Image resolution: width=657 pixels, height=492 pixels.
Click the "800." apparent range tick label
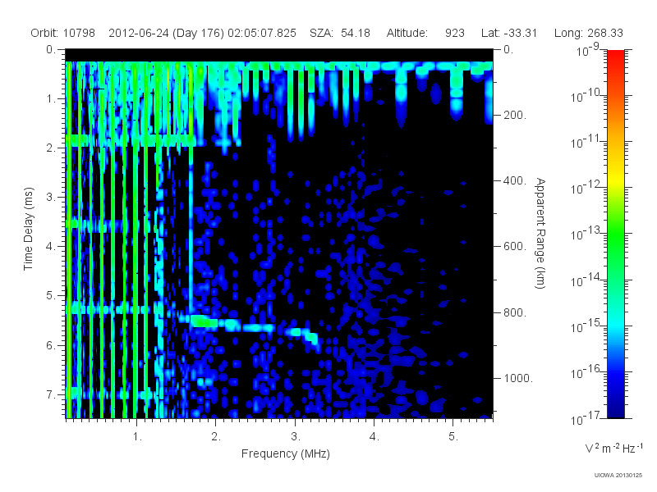(x=515, y=312)
